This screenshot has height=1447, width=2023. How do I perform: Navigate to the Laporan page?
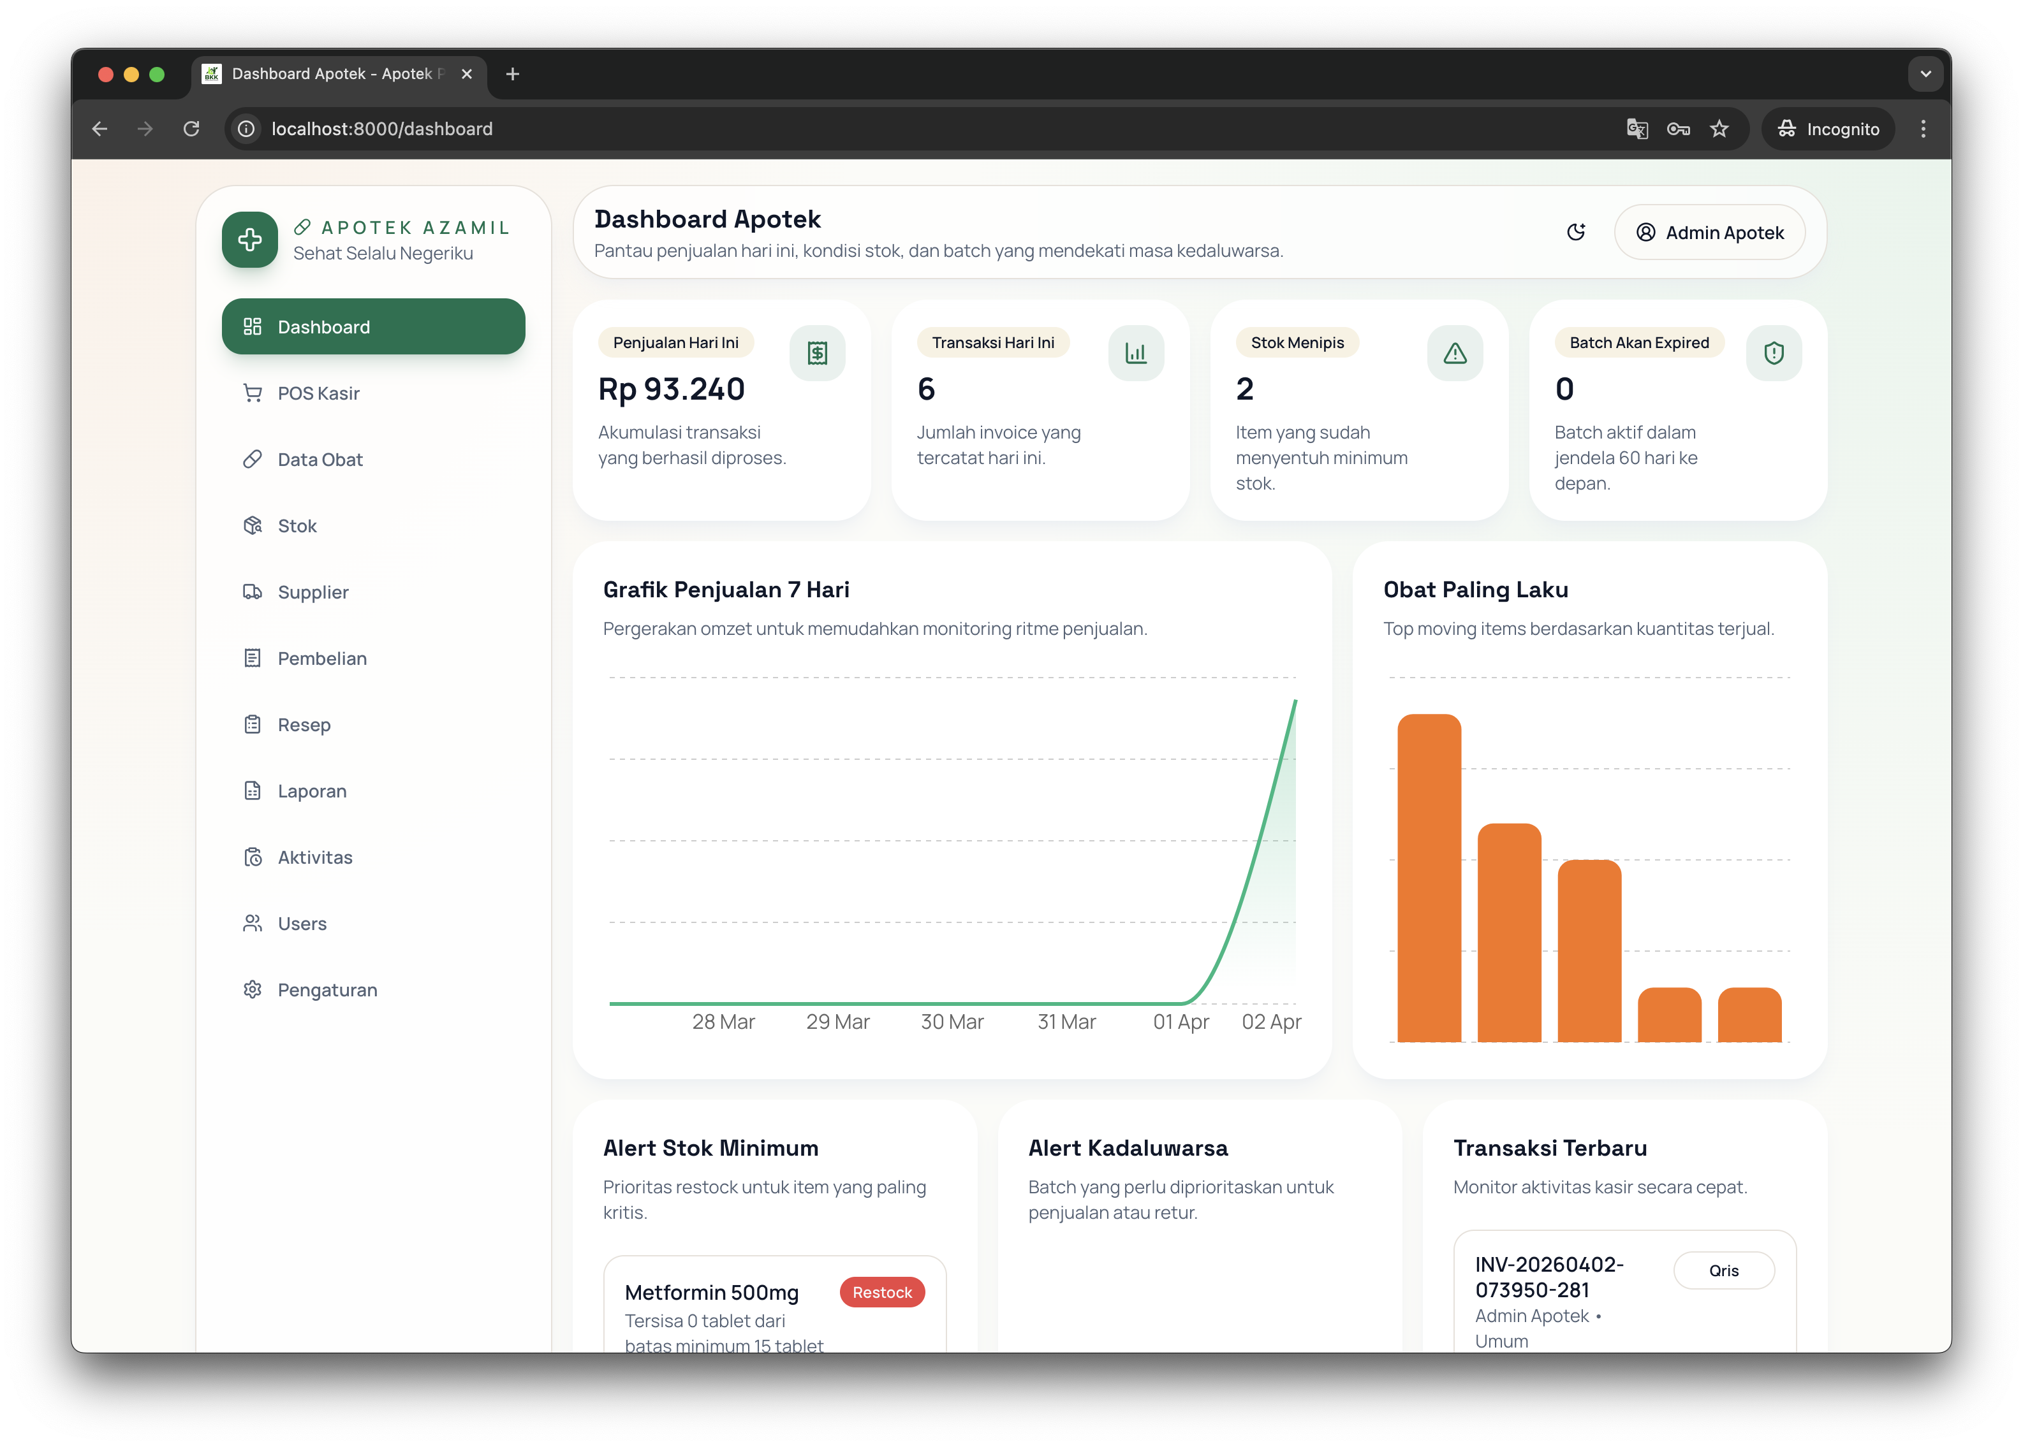(x=312, y=791)
